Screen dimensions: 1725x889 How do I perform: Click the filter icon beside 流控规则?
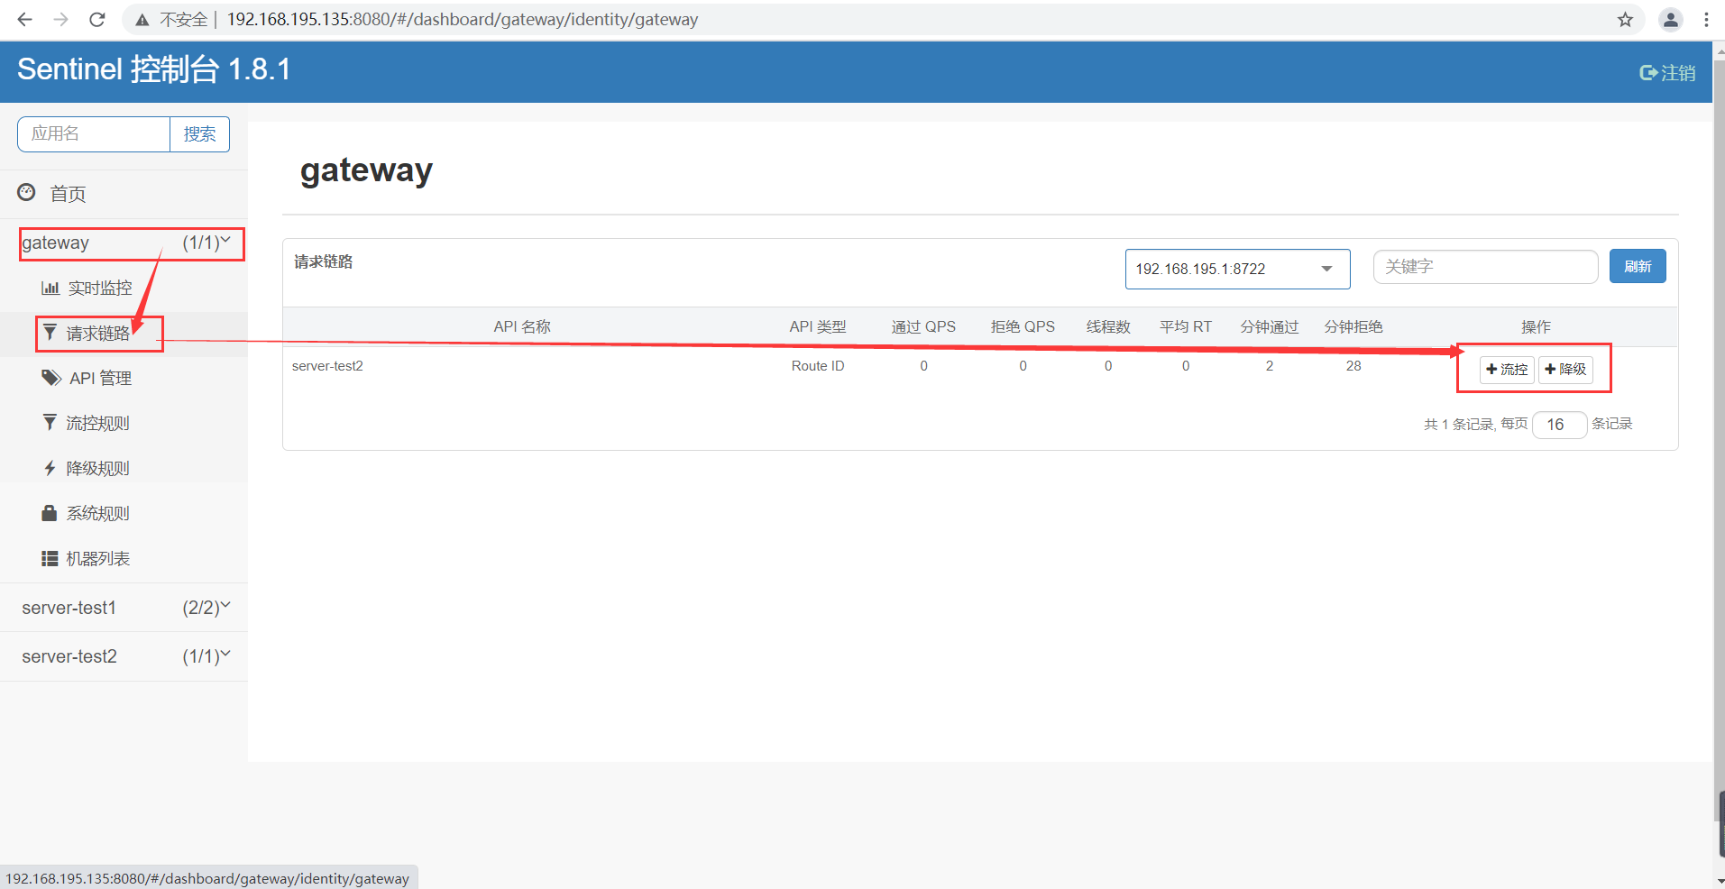(50, 422)
